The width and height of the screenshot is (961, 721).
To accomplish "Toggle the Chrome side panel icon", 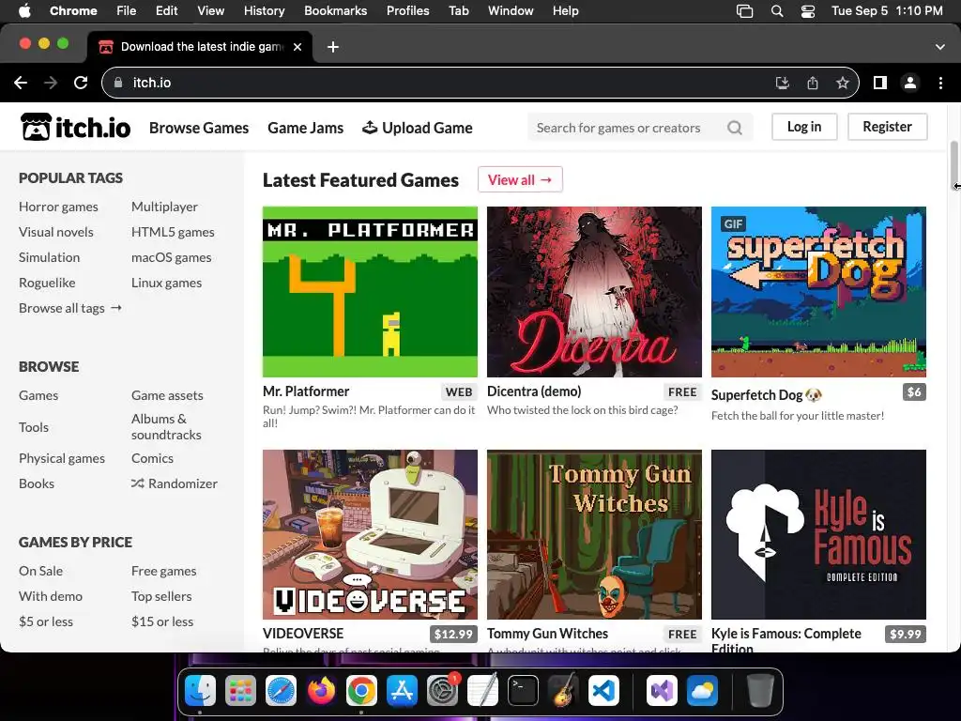I will tap(879, 83).
